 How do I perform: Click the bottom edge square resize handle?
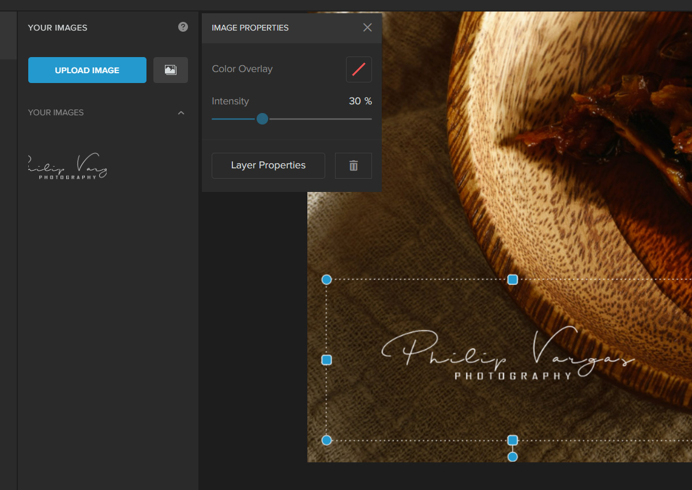pos(512,440)
